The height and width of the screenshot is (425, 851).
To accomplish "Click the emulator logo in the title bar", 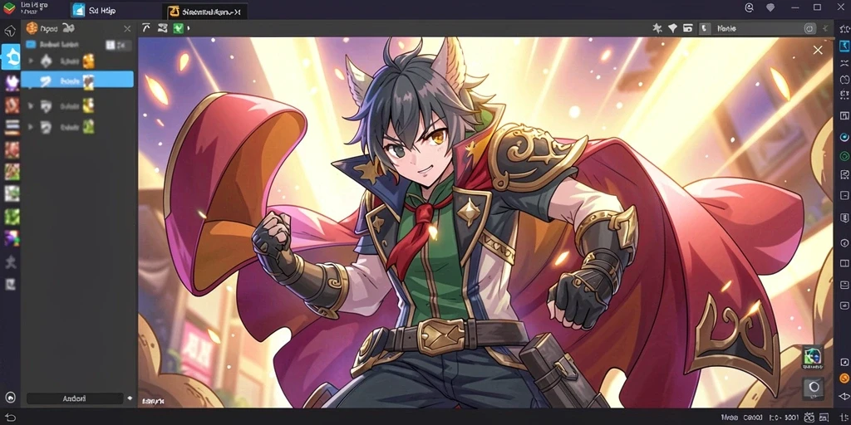I will pos(8,8).
